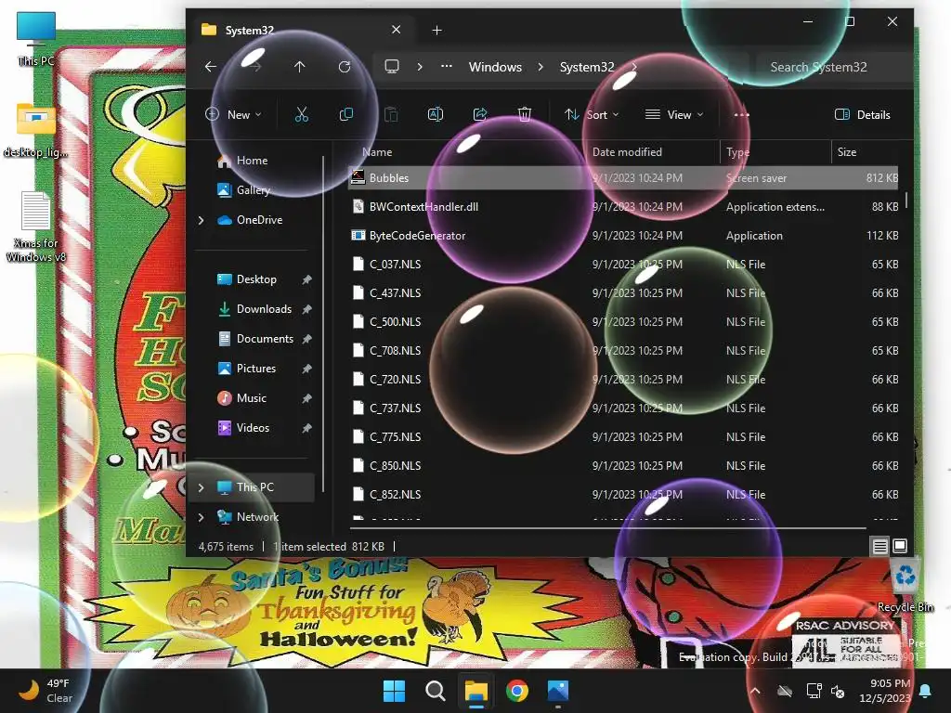
Task: Click the Share icon in toolbar
Action: (480, 114)
